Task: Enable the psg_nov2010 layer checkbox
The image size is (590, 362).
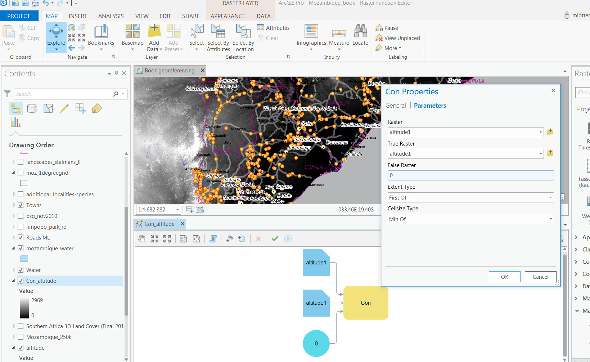Action: [x=21, y=216]
